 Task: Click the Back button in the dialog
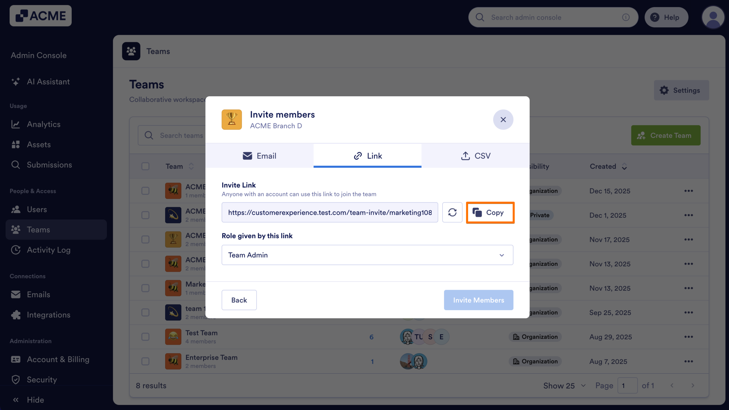[x=239, y=300]
